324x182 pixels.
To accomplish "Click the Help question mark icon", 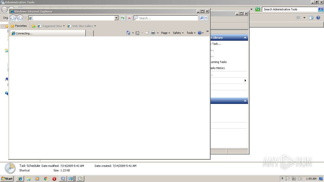I will pyautogui.click(x=199, y=33).
